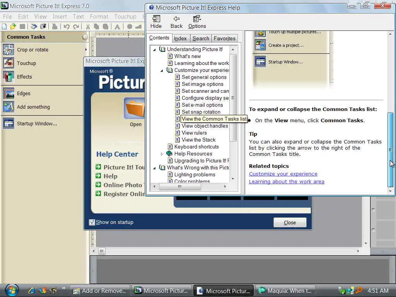This screenshot has height=297, width=396.
Task: Open the Edit menu
Action: pyautogui.click(x=23, y=16)
